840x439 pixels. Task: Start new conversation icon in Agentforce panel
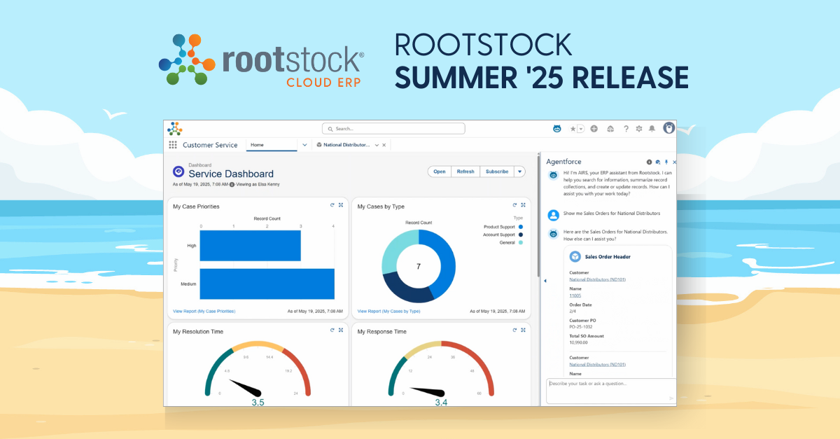[x=658, y=162]
